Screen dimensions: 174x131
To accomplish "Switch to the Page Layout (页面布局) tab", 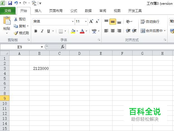I will pos(56,11).
